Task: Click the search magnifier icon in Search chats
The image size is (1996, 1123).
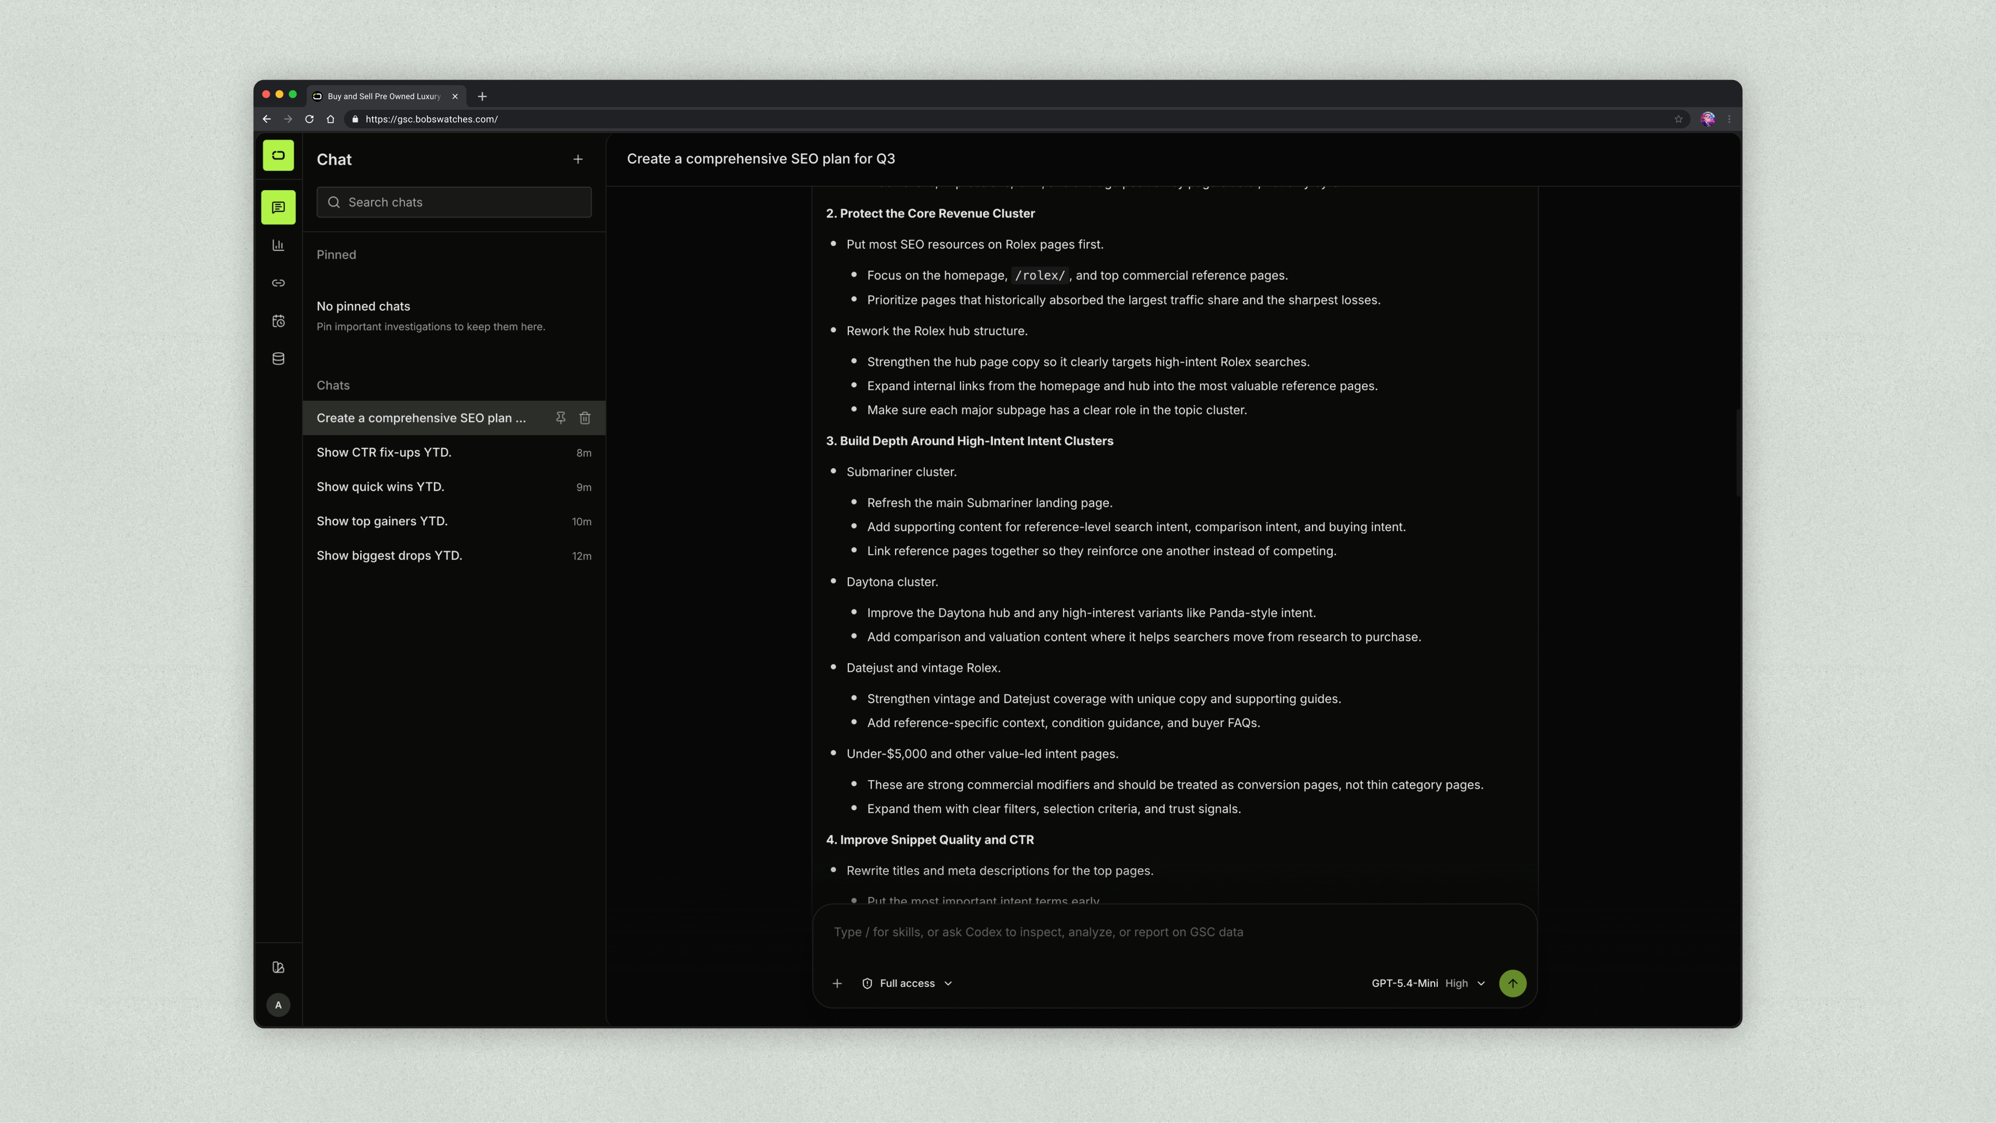Action: (x=334, y=202)
